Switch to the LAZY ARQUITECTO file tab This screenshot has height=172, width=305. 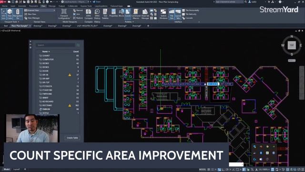click(x=87, y=26)
